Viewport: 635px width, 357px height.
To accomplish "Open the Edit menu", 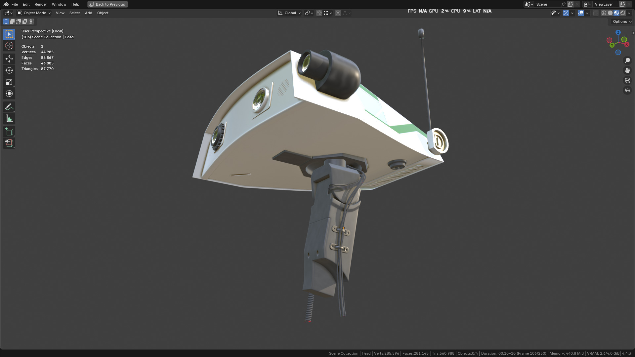I will 26,4.
